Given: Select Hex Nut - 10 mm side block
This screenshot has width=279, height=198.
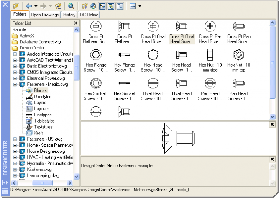Looking at the screenshot, I should pyautogui.click(x=210, y=61).
